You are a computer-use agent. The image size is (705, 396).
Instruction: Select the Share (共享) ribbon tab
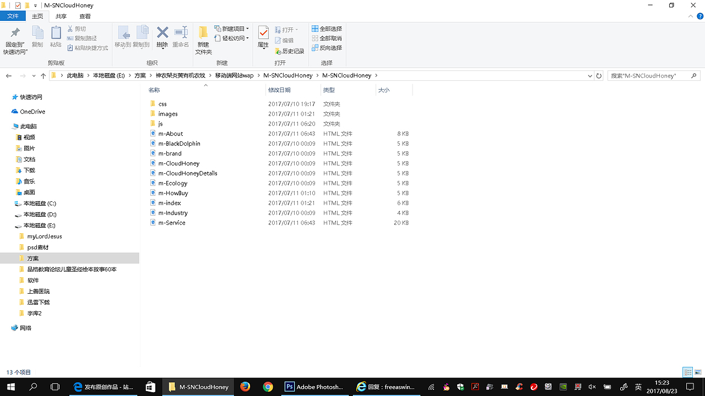(61, 16)
